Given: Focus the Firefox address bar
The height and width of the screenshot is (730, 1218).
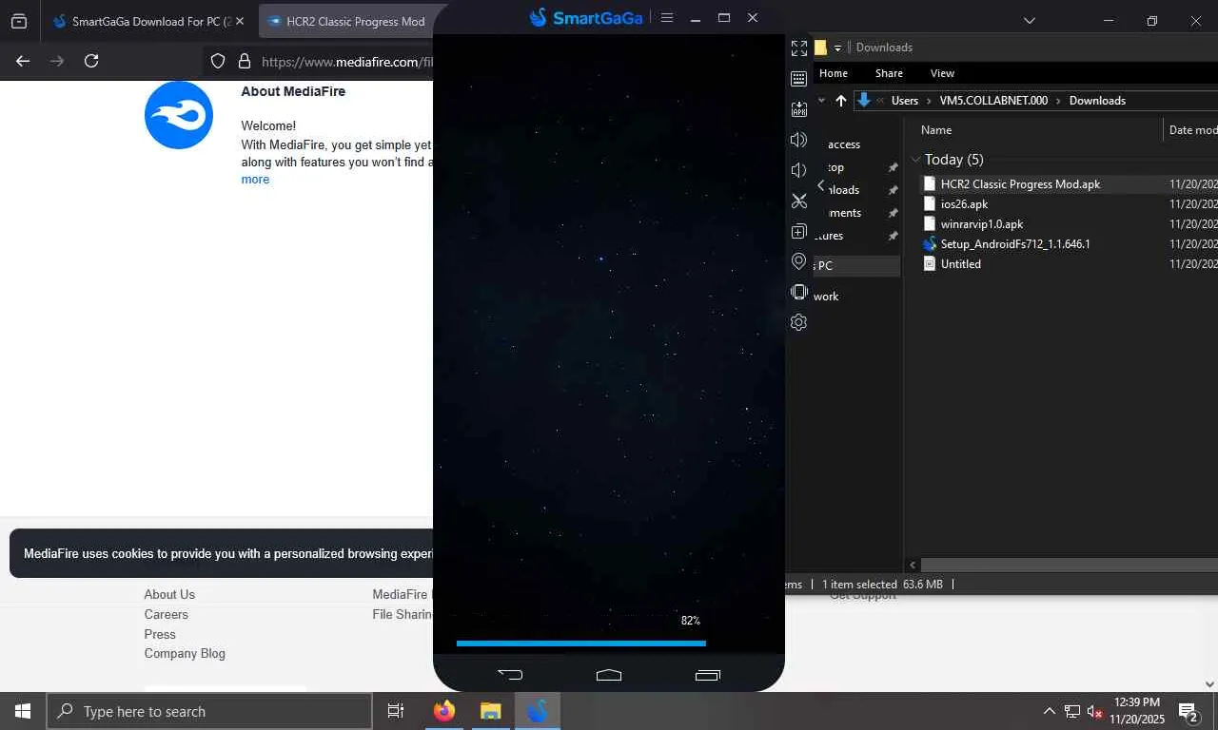Looking at the screenshot, I should click(x=346, y=61).
